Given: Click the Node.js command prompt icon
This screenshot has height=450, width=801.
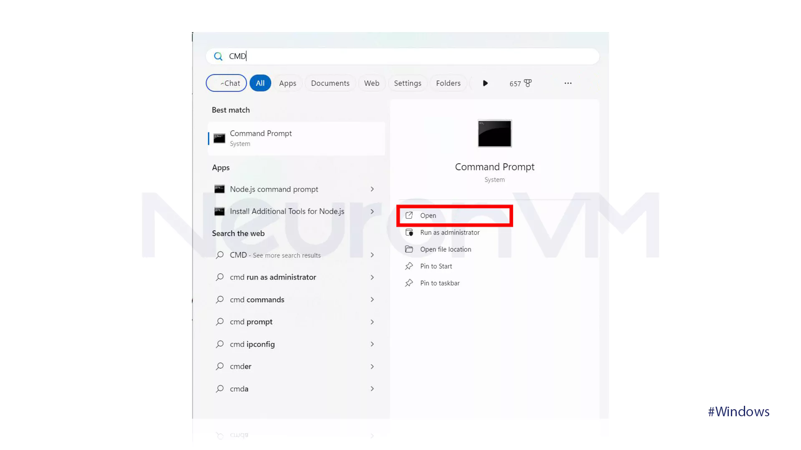Looking at the screenshot, I should click(x=219, y=188).
